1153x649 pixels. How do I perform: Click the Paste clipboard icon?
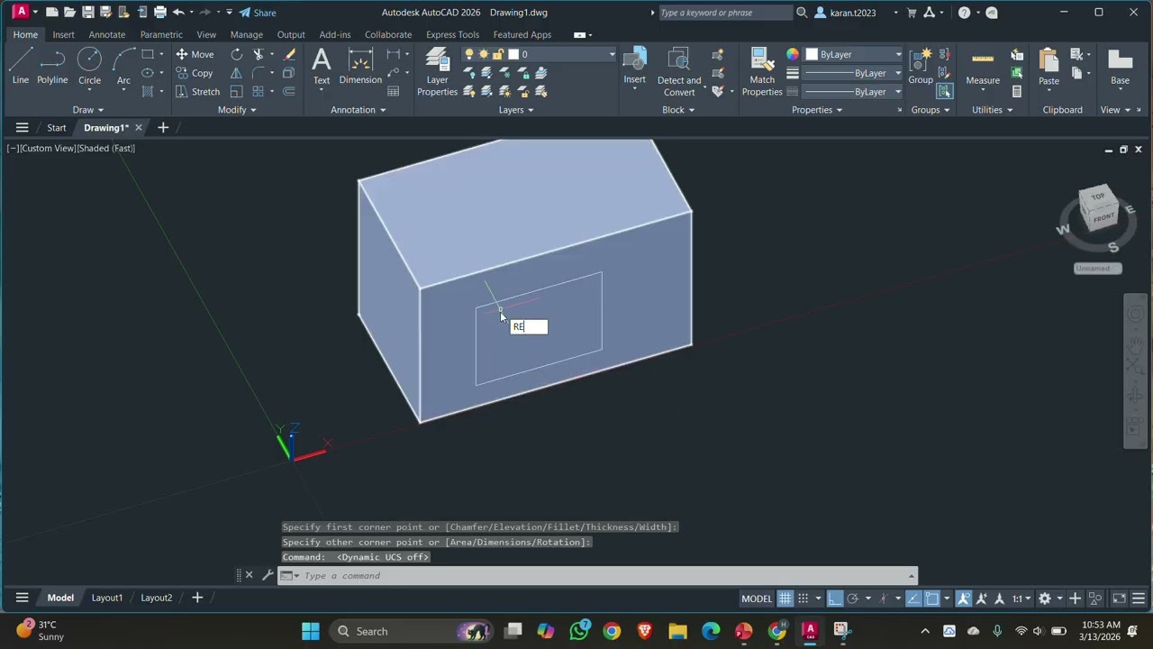pyautogui.click(x=1049, y=67)
